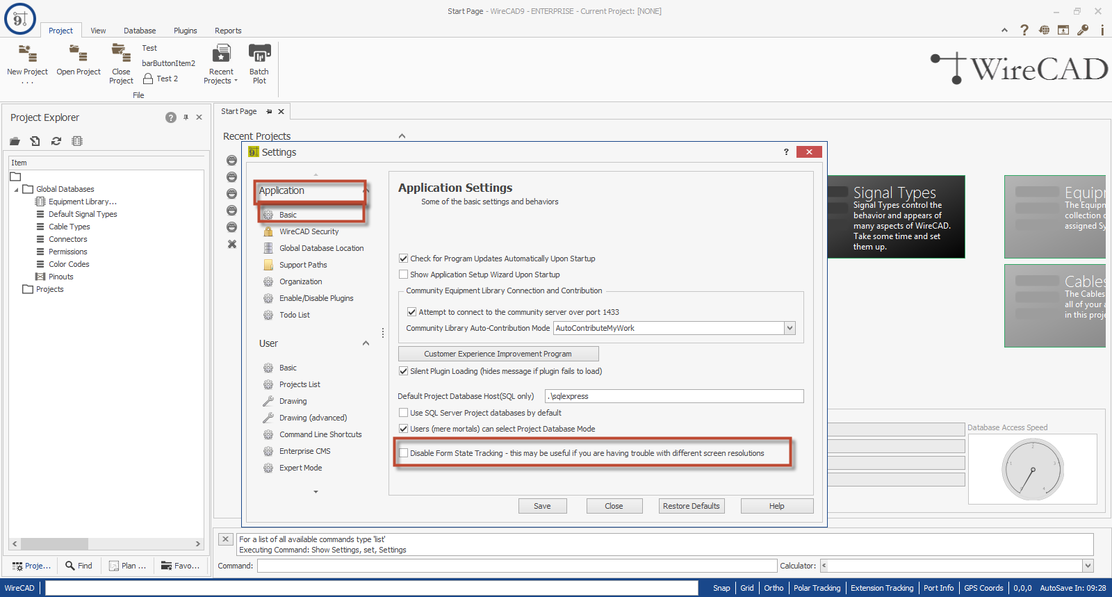Screen dimensions: 1112x597
Task: Click Restore Defaults button
Action: [x=691, y=506]
